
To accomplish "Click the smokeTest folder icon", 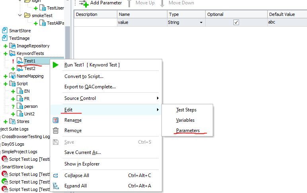I will [27, 15].
